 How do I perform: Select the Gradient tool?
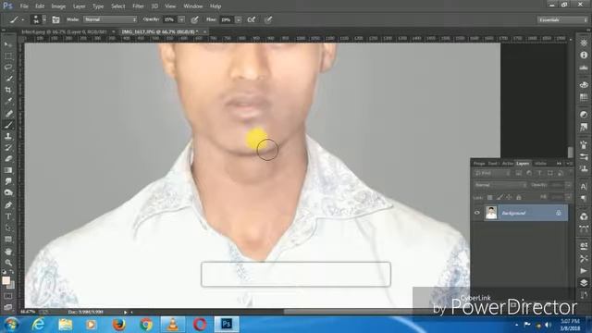(8, 170)
